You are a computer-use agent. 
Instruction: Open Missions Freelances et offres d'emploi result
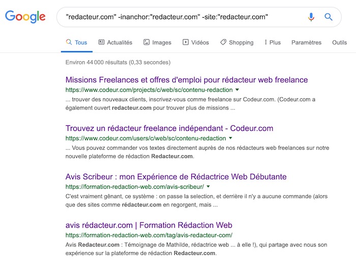pos(187,80)
